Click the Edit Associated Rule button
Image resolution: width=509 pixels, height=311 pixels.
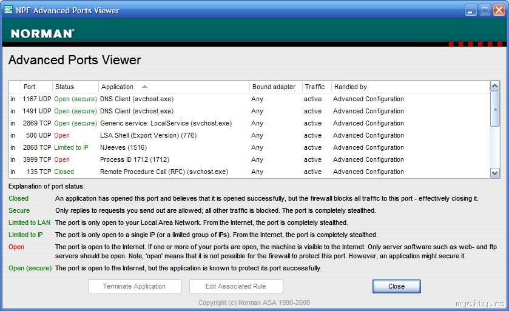point(236,286)
